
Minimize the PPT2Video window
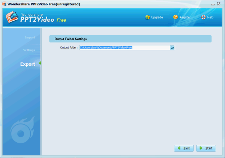tap(213, 4)
